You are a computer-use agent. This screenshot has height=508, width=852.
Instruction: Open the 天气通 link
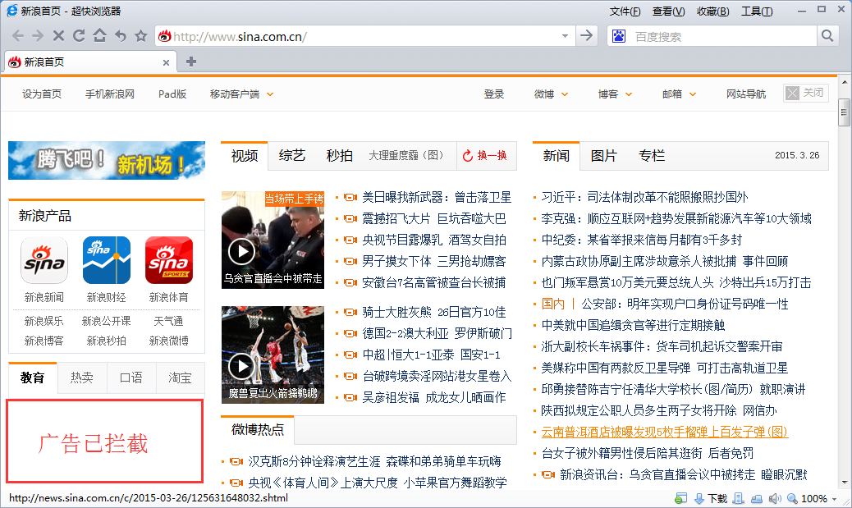[x=169, y=321]
